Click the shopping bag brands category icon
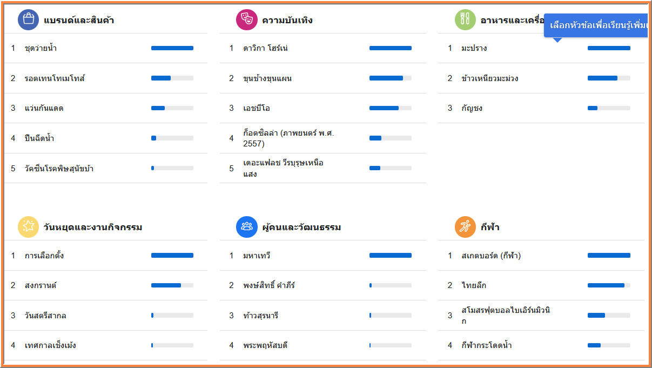 tap(28, 20)
